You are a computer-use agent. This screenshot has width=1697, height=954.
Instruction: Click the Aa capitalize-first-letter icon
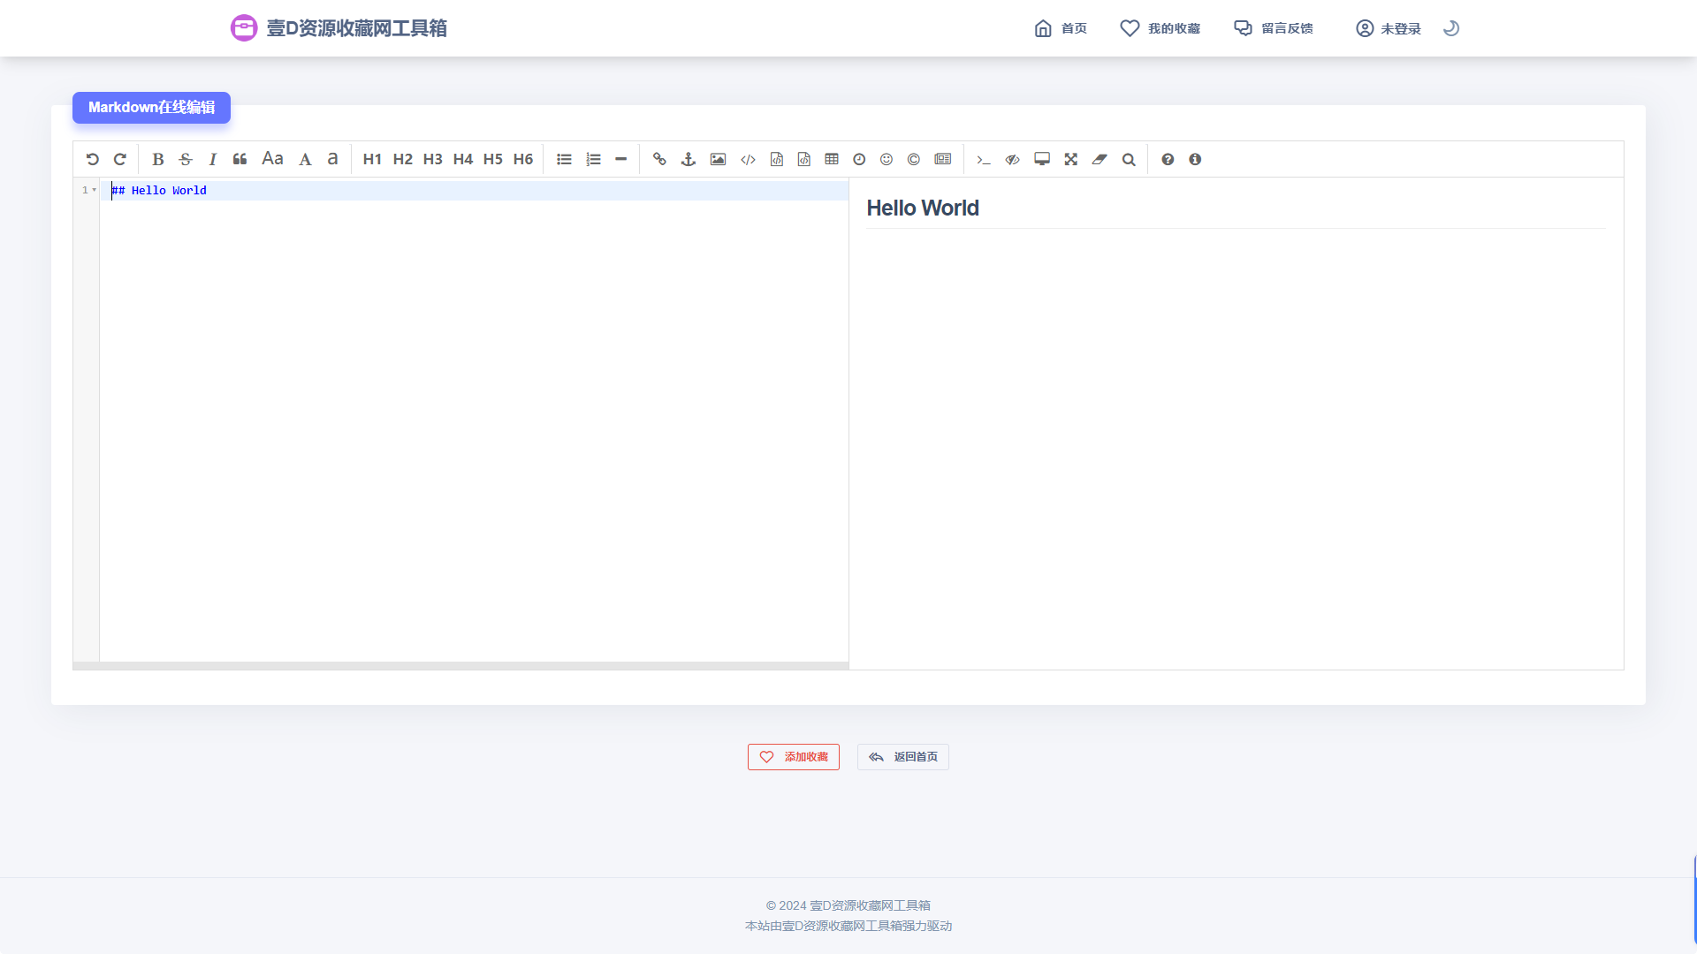click(x=272, y=159)
